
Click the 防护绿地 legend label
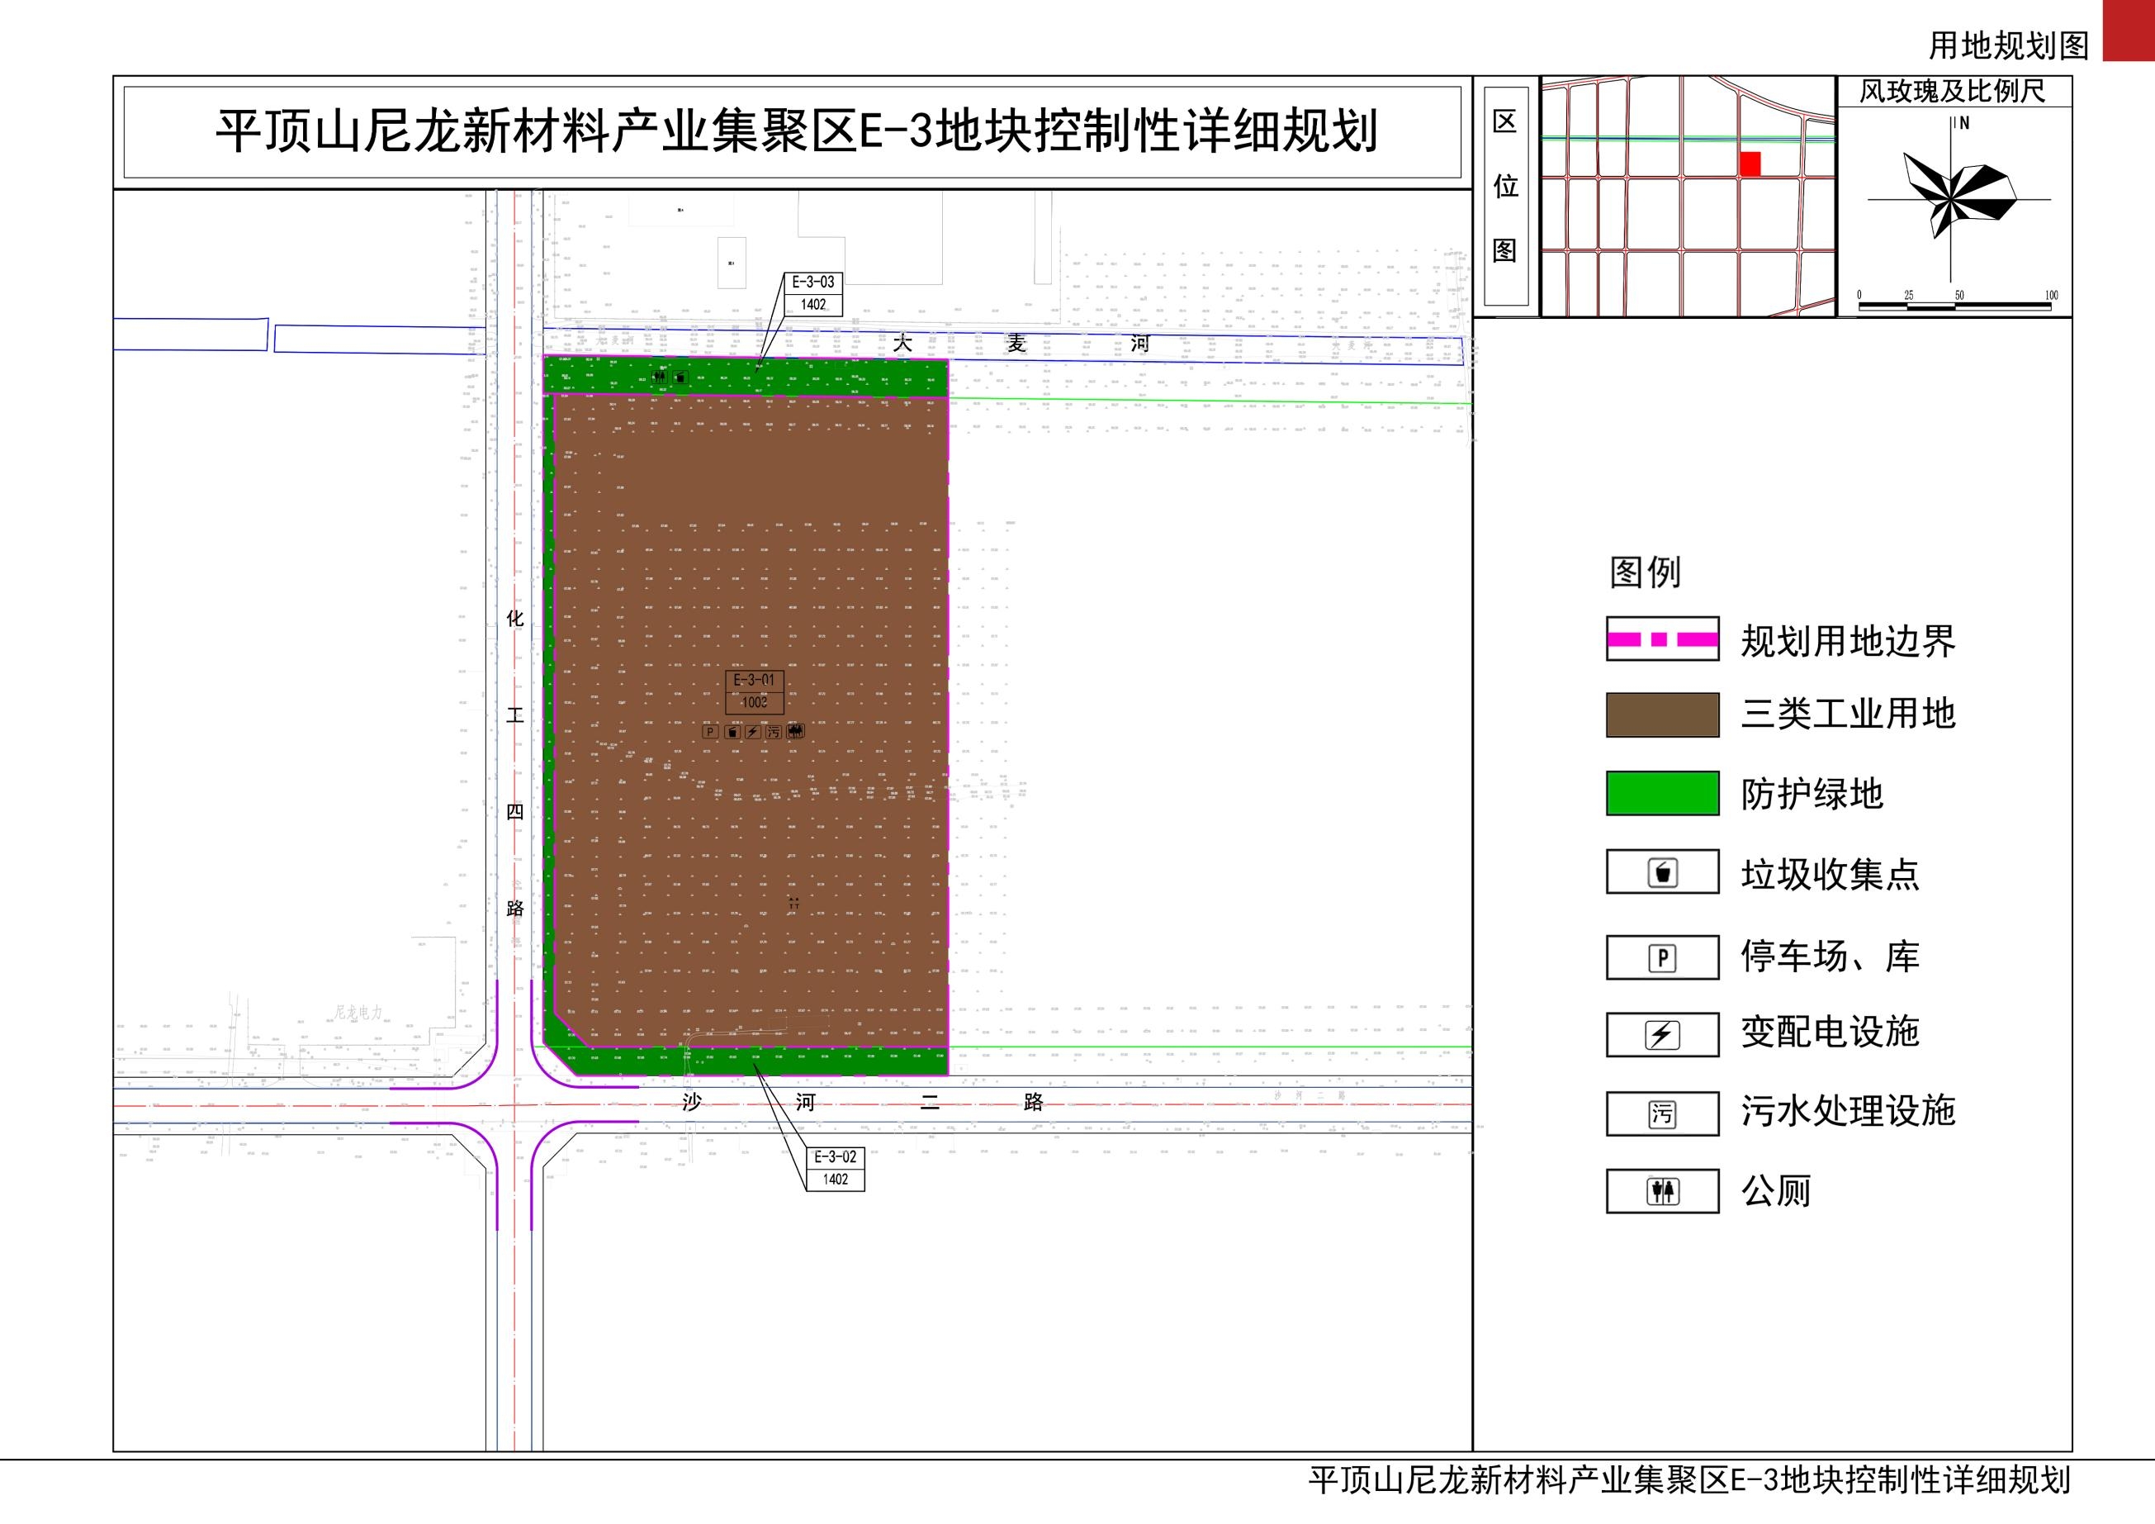[x=1812, y=795]
